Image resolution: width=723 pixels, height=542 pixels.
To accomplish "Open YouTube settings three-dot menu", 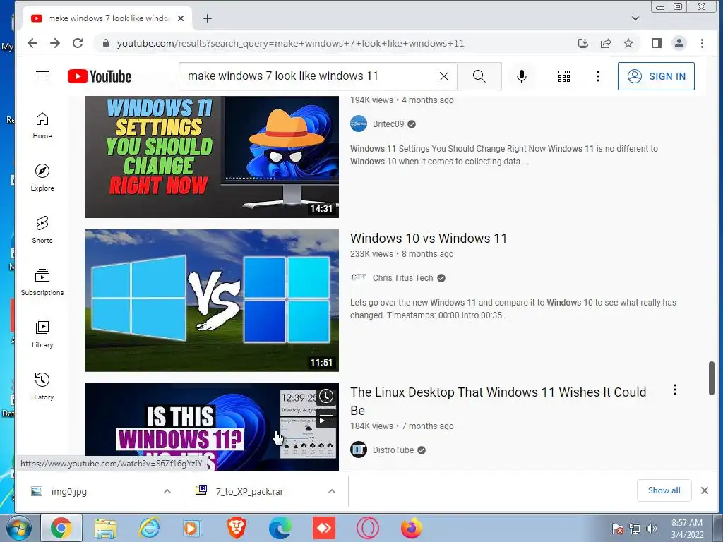I will (598, 76).
